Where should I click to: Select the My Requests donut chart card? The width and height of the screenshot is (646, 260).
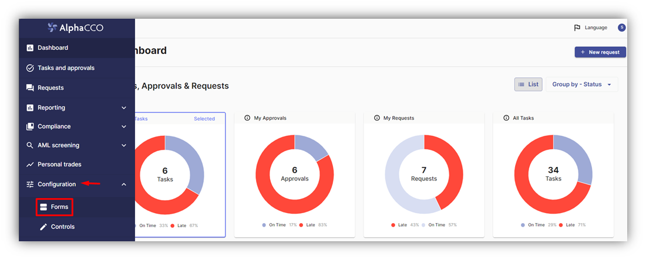[424, 175]
